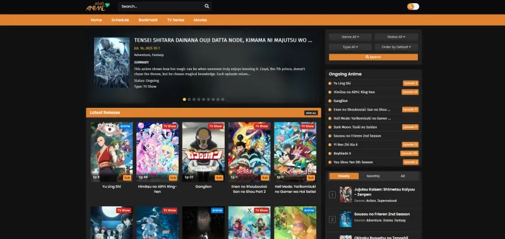Click the magnifier icon in the search bar
This screenshot has height=239, width=505.
point(206,6)
